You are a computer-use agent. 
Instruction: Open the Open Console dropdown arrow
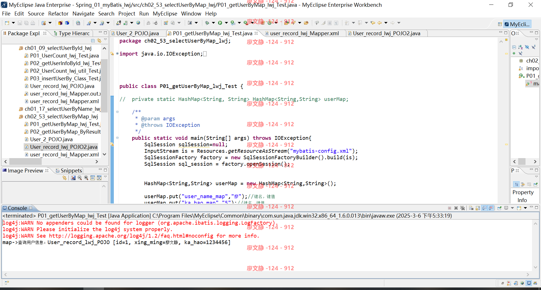(525, 208)
